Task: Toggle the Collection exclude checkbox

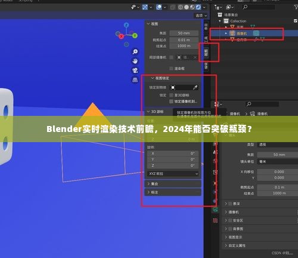Action: tap(296, 21)
